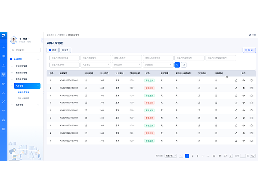Click the delete icon in the last table row

point(251,141)
